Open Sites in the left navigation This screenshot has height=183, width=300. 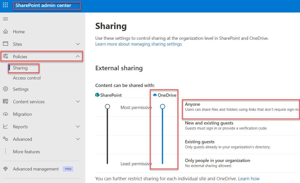(17, 44)
